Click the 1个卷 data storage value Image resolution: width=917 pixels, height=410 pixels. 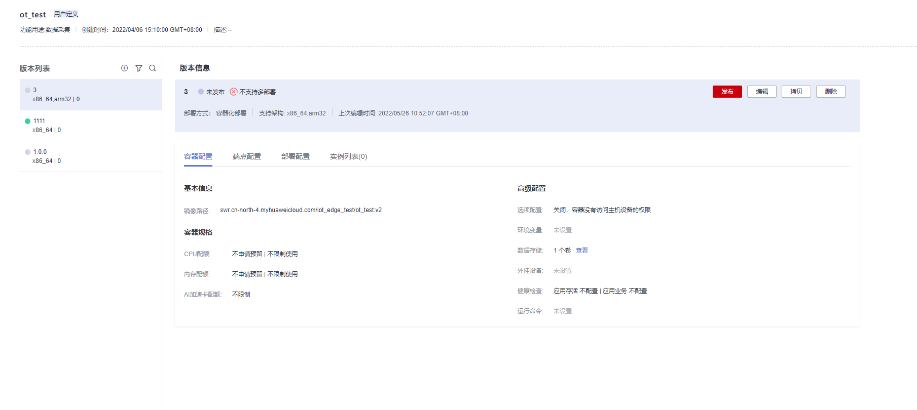coord(562,251)
